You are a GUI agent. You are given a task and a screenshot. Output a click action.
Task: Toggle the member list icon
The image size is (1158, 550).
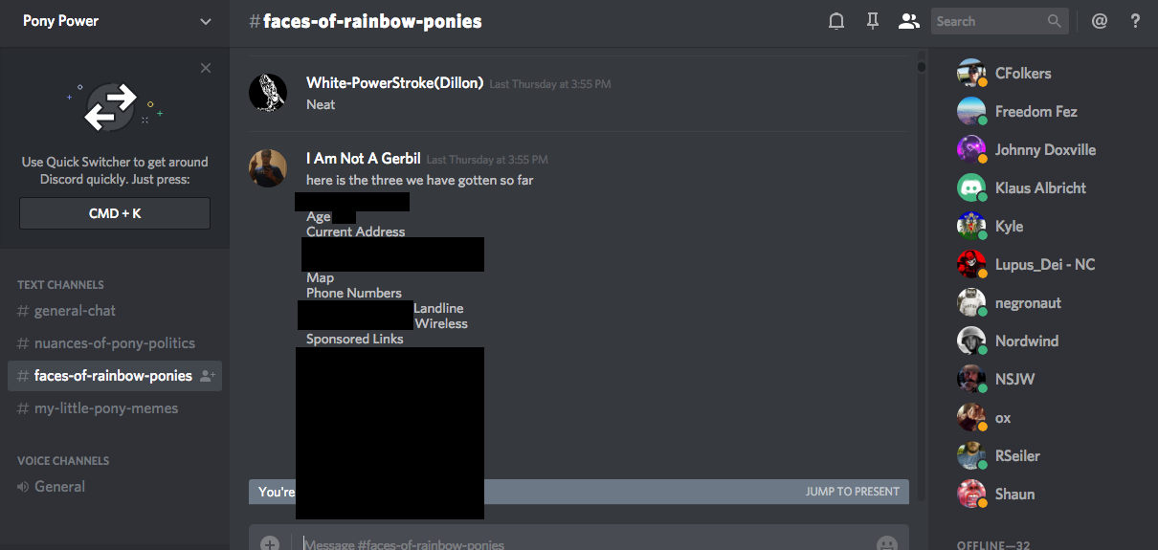click(908, 21)
